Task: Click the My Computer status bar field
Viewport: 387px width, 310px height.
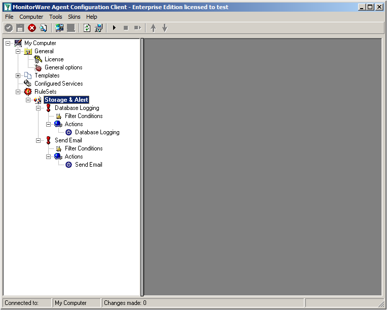Action: pos(77,303)
